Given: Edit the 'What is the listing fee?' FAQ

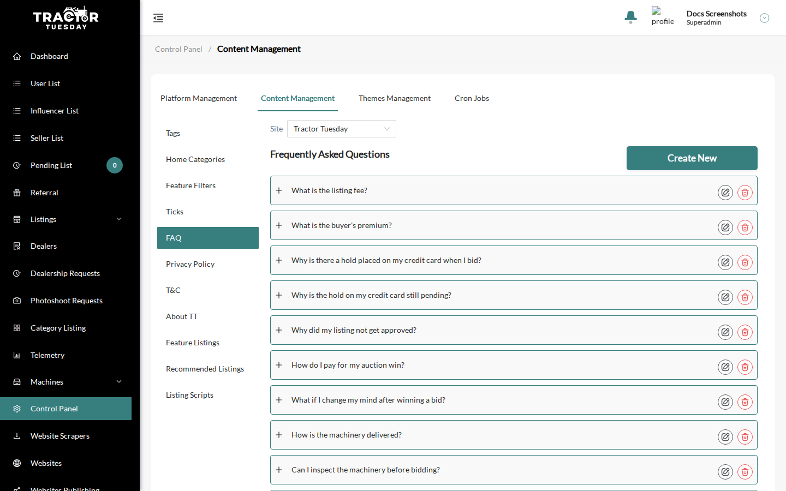Looking at the screenshot, I should click(x=725, y=193).
